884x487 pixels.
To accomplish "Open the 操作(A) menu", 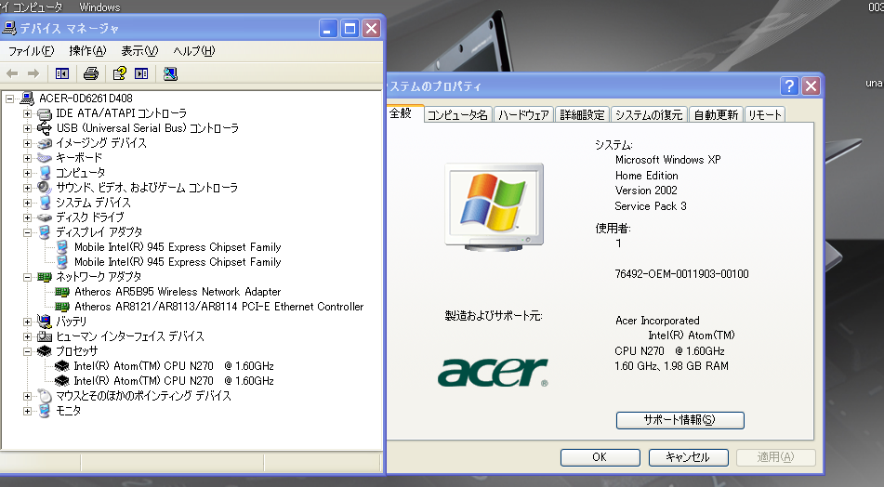I will click(87, 51).
